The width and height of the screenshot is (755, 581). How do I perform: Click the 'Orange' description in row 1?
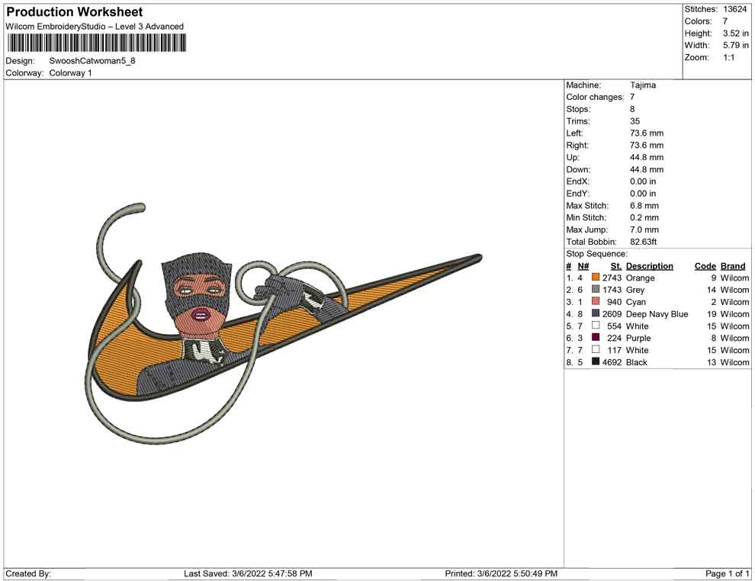[641, 278]
